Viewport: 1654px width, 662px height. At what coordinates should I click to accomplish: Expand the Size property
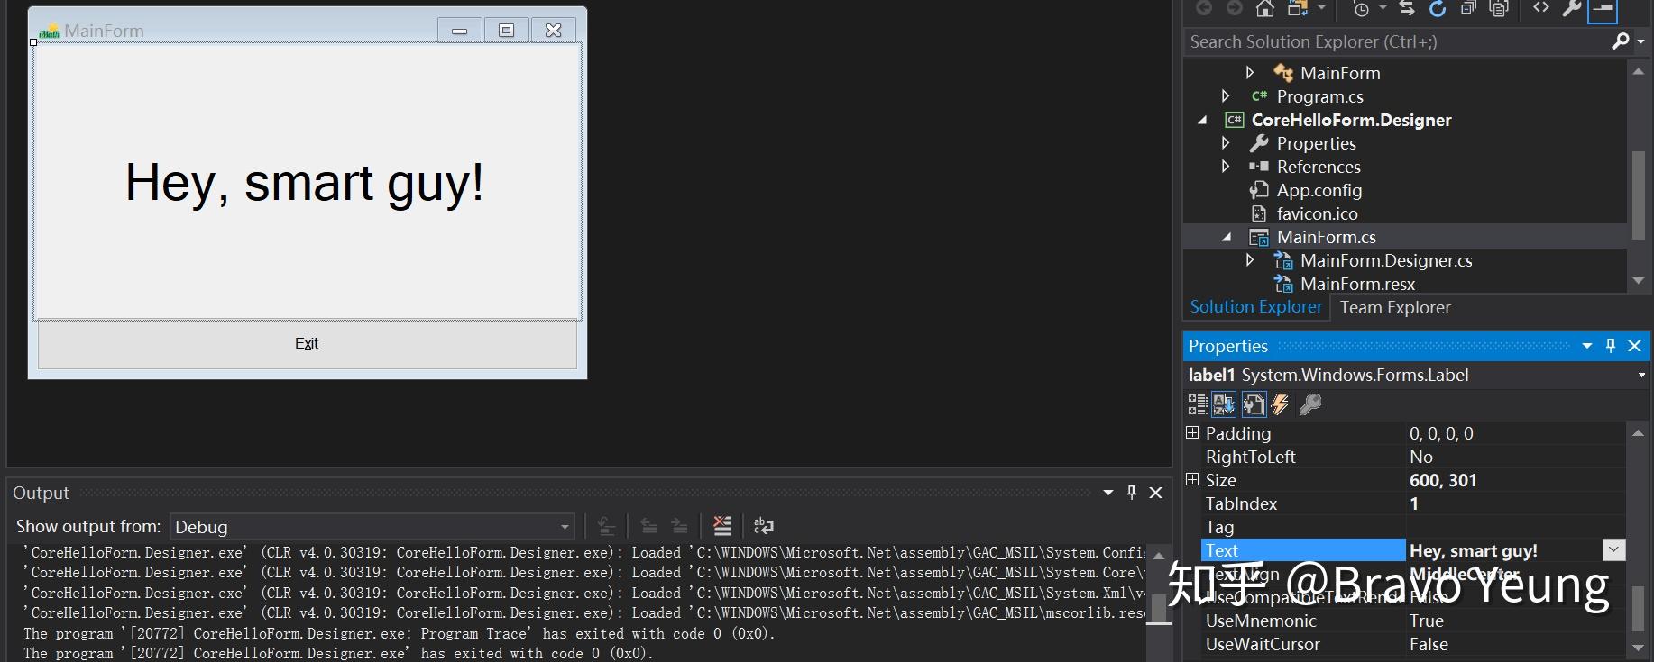pos(1192,480)
